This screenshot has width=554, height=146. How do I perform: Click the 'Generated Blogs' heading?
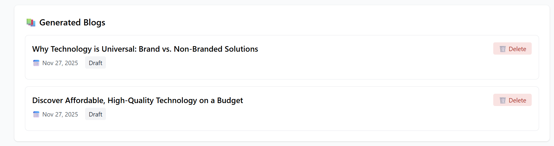click(72, 22)
